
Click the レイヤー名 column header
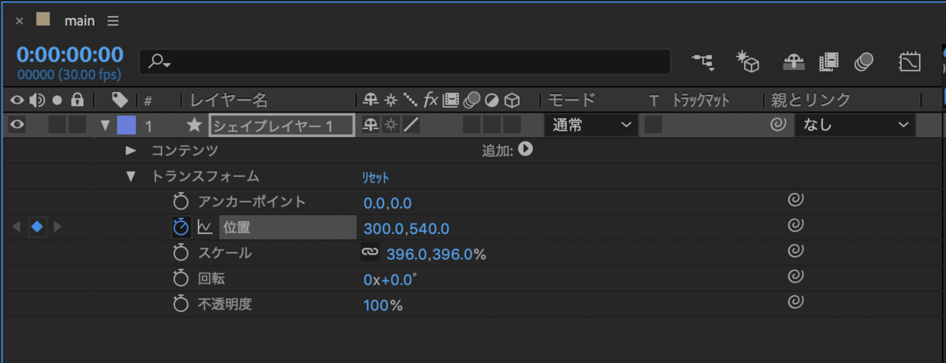click(x=229, y=100)
